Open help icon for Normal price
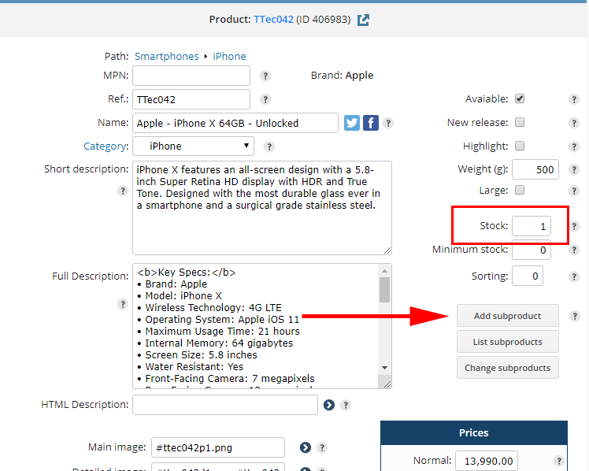589x471 pixels. click(x=558, y=461)
